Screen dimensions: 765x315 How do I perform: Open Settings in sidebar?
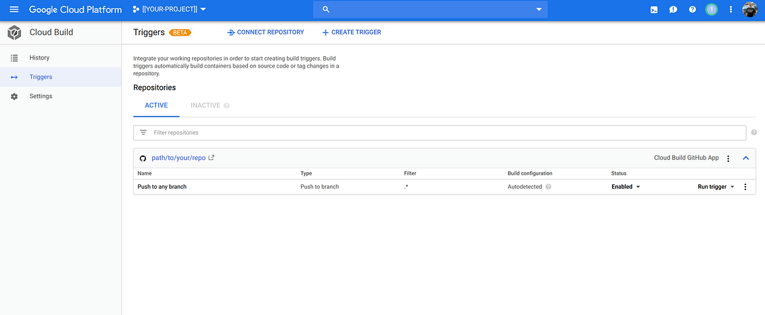point(61,96)
